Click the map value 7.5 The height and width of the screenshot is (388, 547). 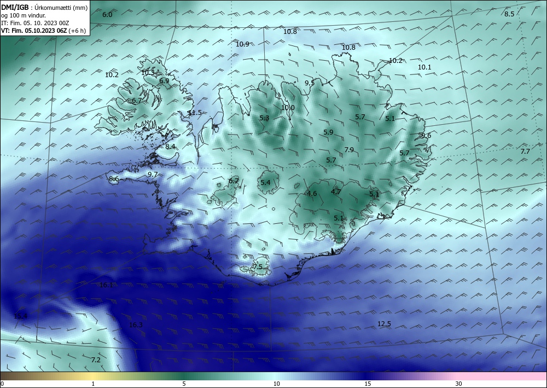pyautogui.click(x=258, y=267)
